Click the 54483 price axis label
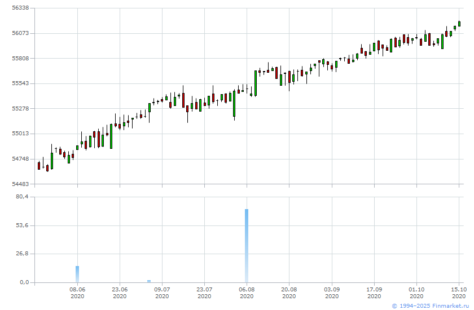This screenshot has width=474, height=310. click(20, 184)
